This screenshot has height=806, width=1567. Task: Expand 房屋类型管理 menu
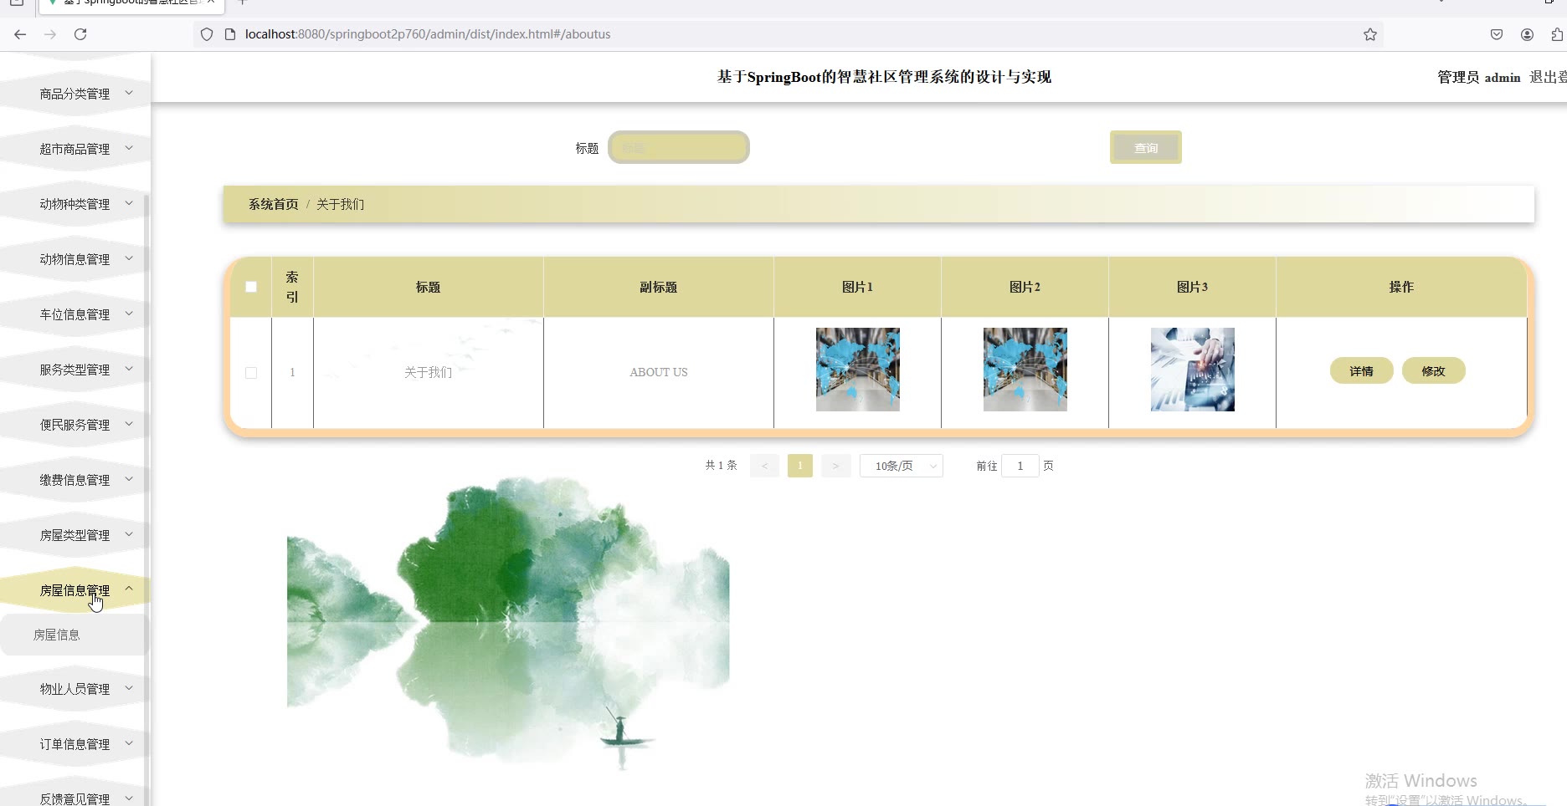click(75, 535)
